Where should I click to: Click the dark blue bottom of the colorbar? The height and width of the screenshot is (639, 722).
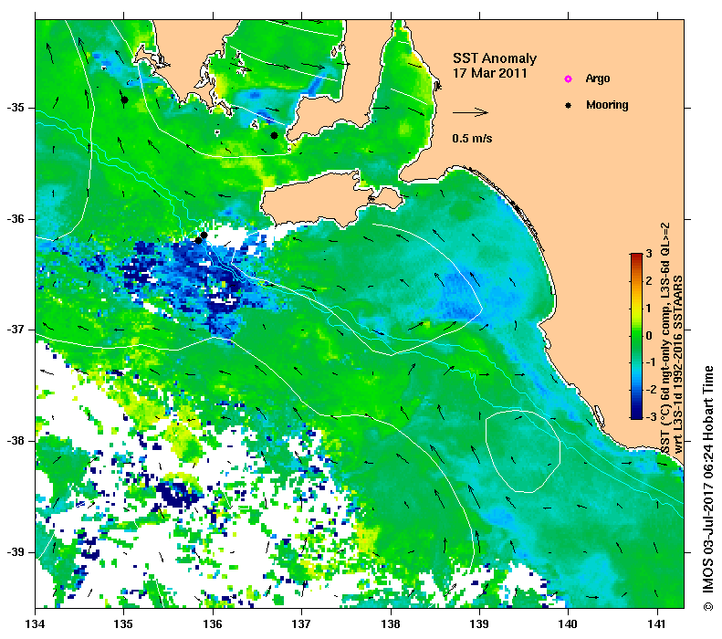coord(636,413)
